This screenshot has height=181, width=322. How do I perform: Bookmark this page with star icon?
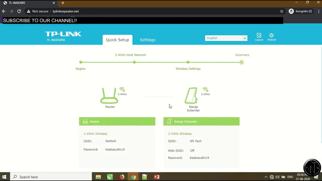coord(282,11)
